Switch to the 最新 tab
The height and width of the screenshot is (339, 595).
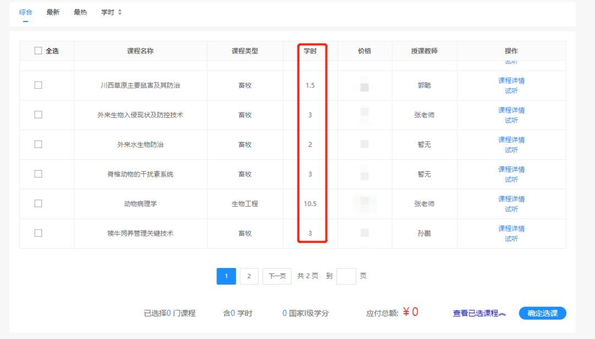[x=53, y=12]
